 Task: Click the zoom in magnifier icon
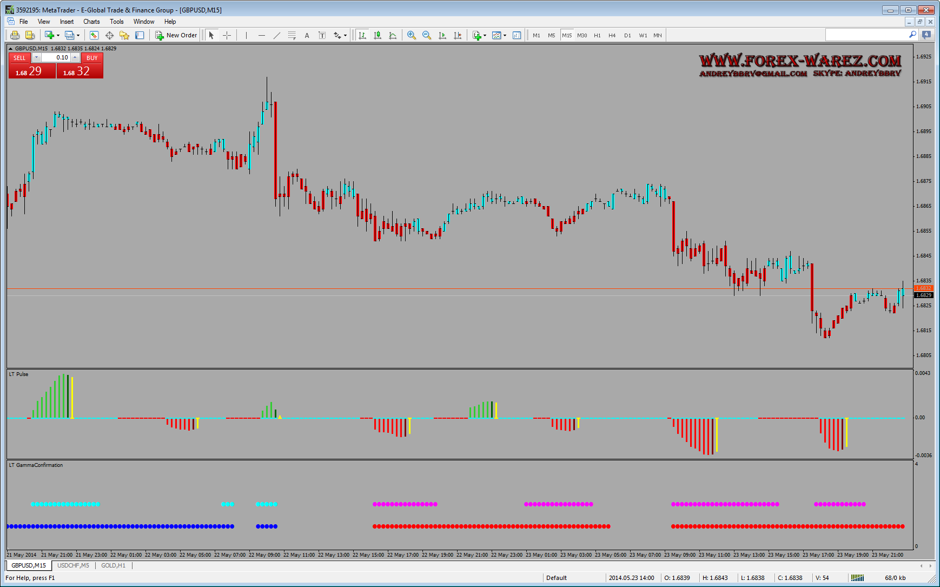coord(412,36)
